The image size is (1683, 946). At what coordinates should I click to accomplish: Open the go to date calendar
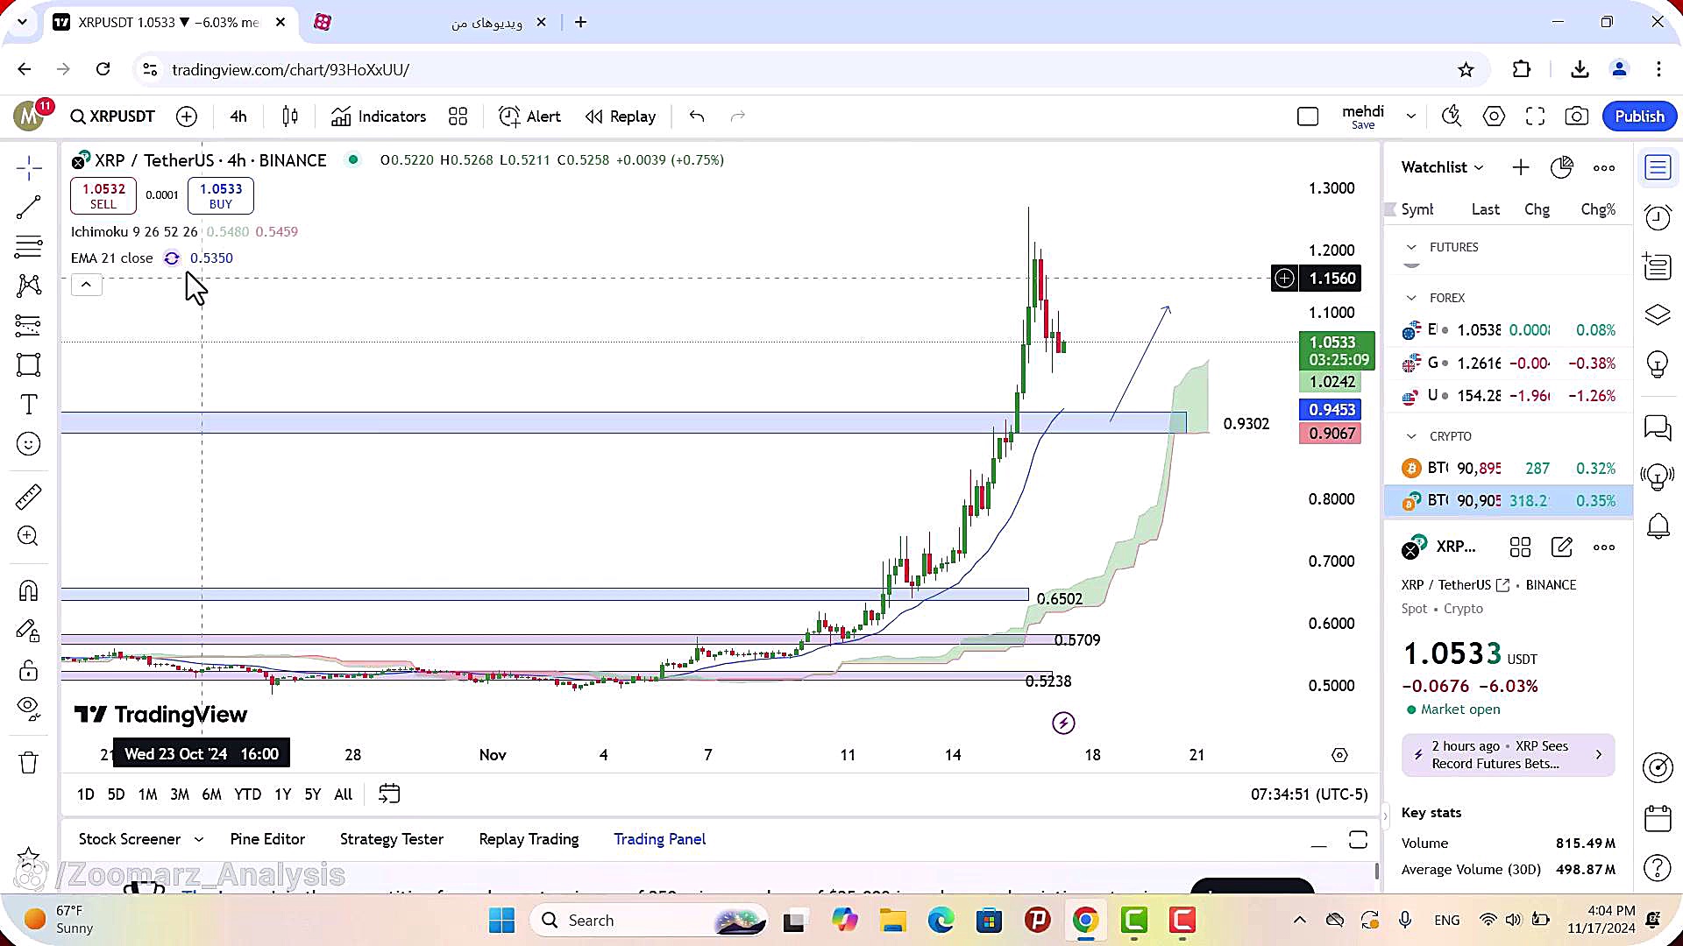(x=389, y=794)
